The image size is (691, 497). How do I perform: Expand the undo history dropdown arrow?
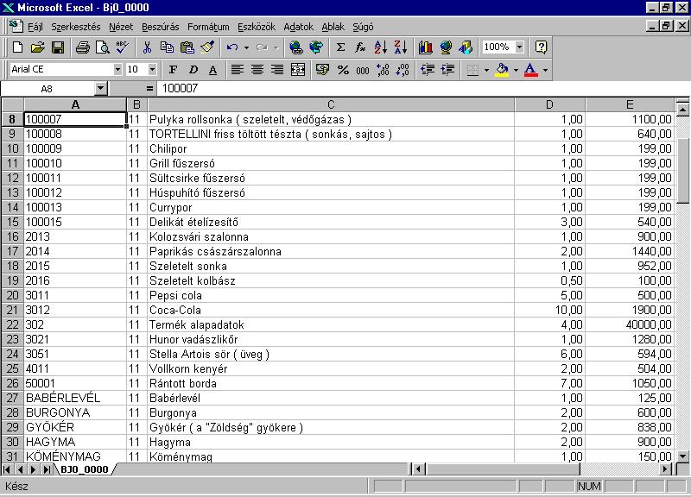246,47
